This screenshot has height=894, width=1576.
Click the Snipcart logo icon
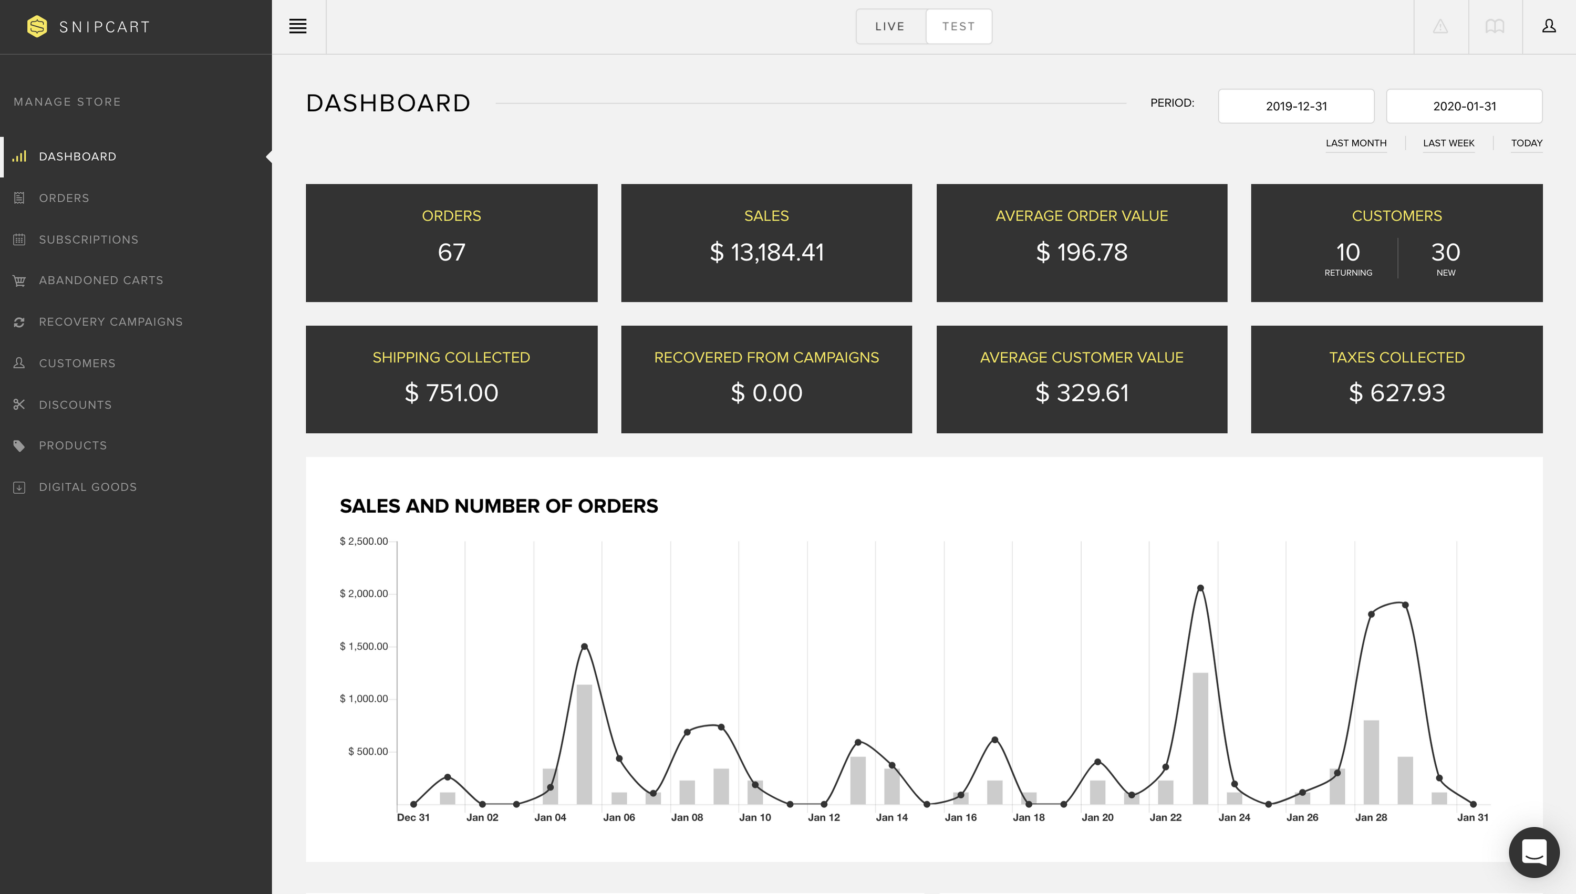pos(37,26)
